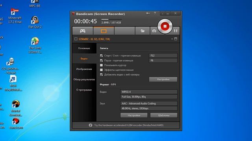The height and width of the screenshot is (141, 252).
Task: Pause the recording with the pause icon
Action: pyautogui.click(x=176, y=31)
